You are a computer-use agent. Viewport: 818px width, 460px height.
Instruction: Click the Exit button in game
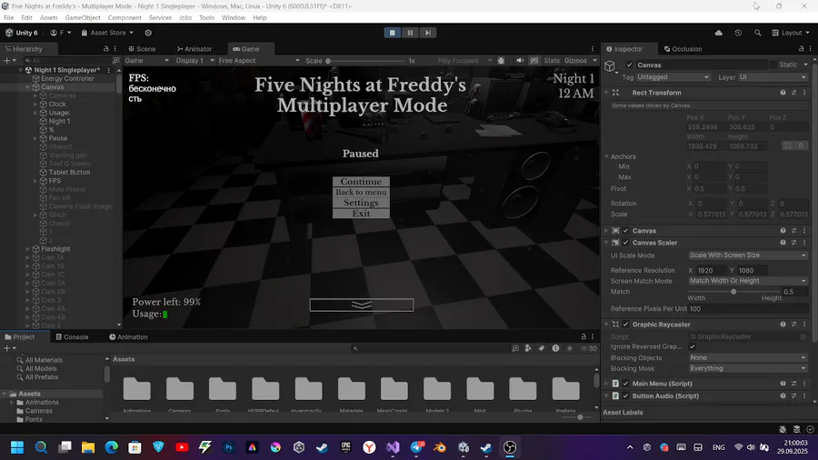tap(361, 213)
